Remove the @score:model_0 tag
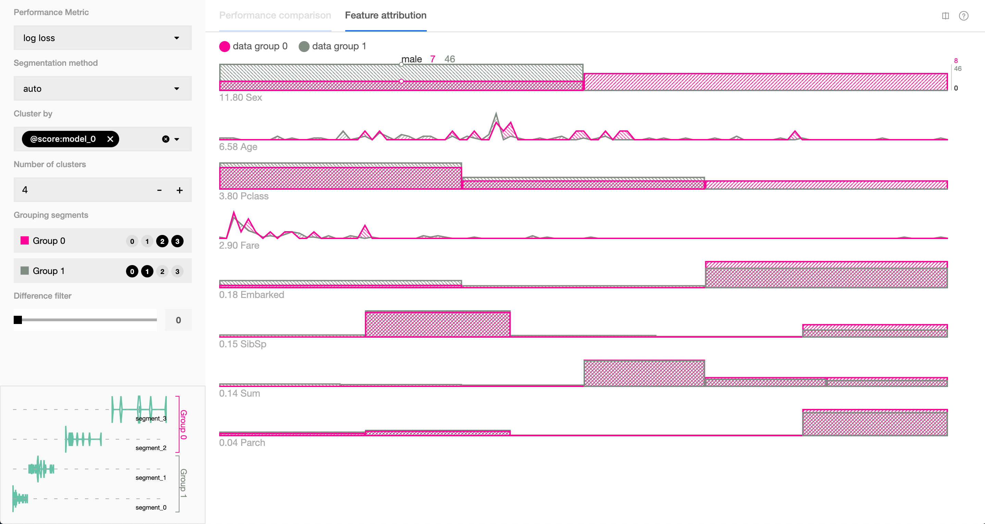 pos(110,139)
